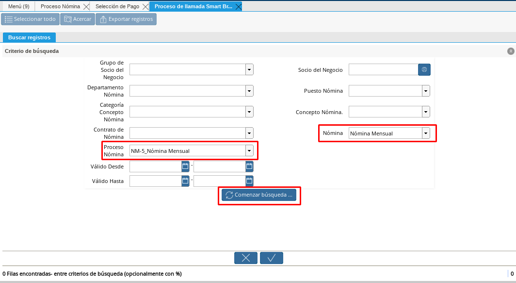Screen dimensions: 516x283
Task: Click the Acercar zoom button
Action: (x=78, y=19)
